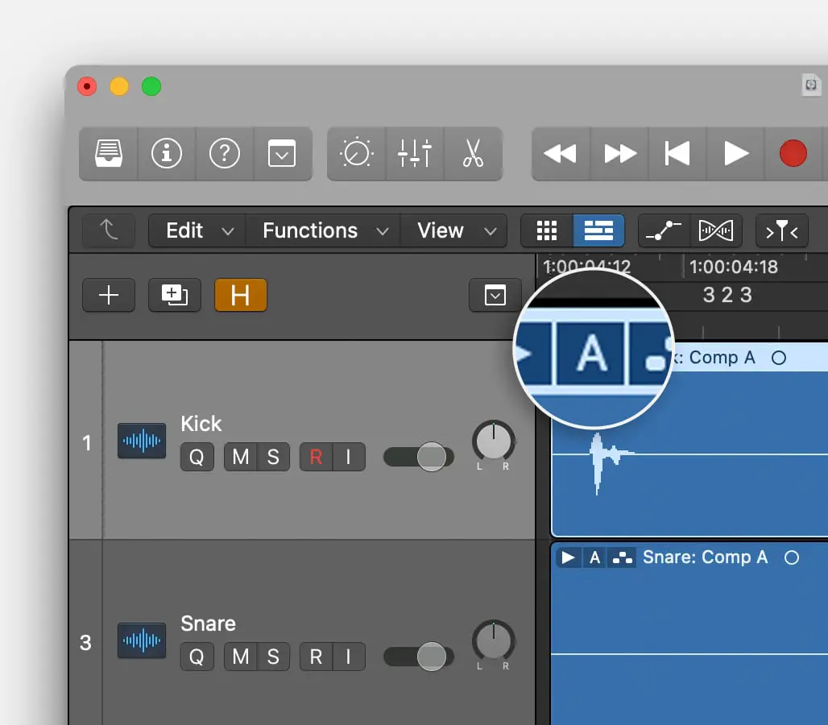Toggle Catch Playhead mode
828x725 pixels.
(x=781, y=230)
